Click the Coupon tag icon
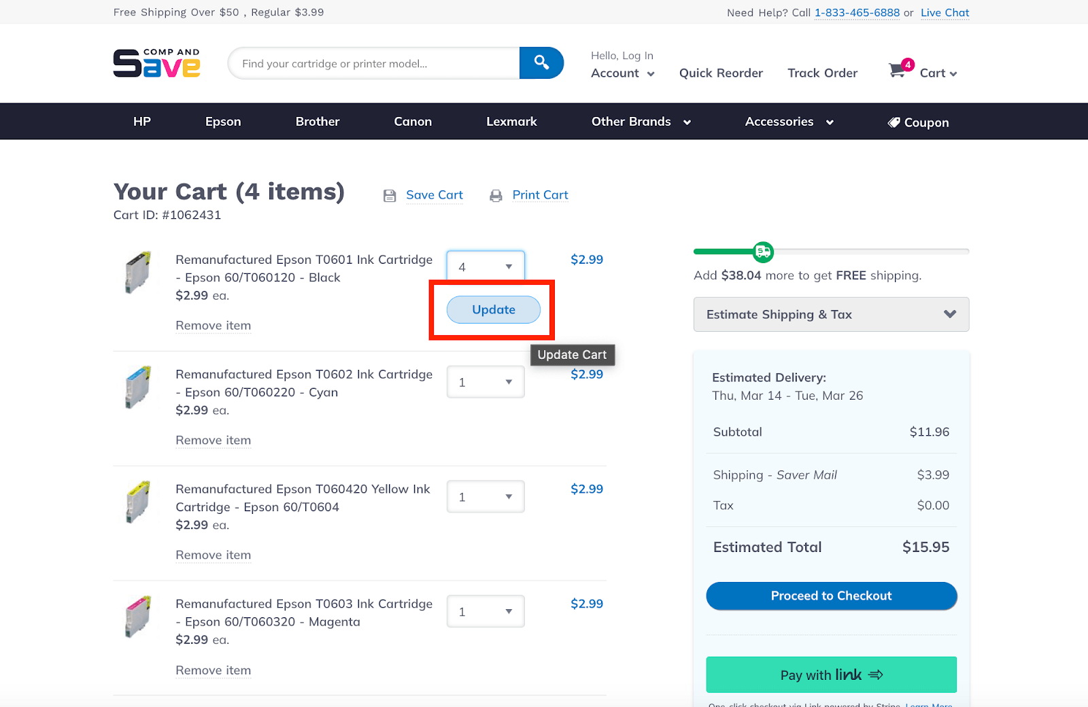 coord(894,122)
